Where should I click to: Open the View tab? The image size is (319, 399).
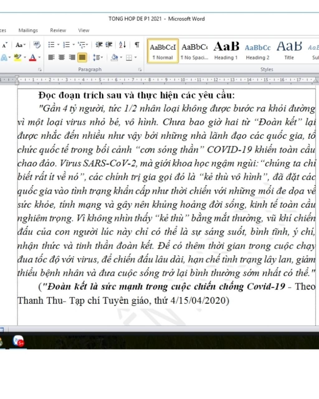(83, 30)
